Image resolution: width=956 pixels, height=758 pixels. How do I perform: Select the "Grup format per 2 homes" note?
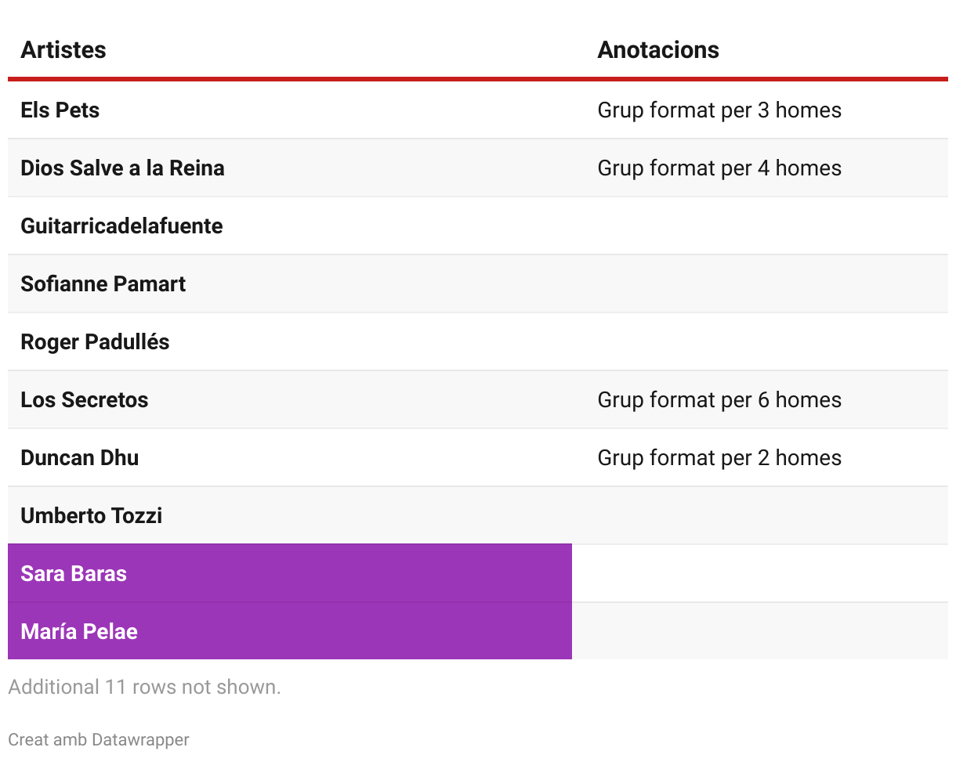click(x=719, y=458)
